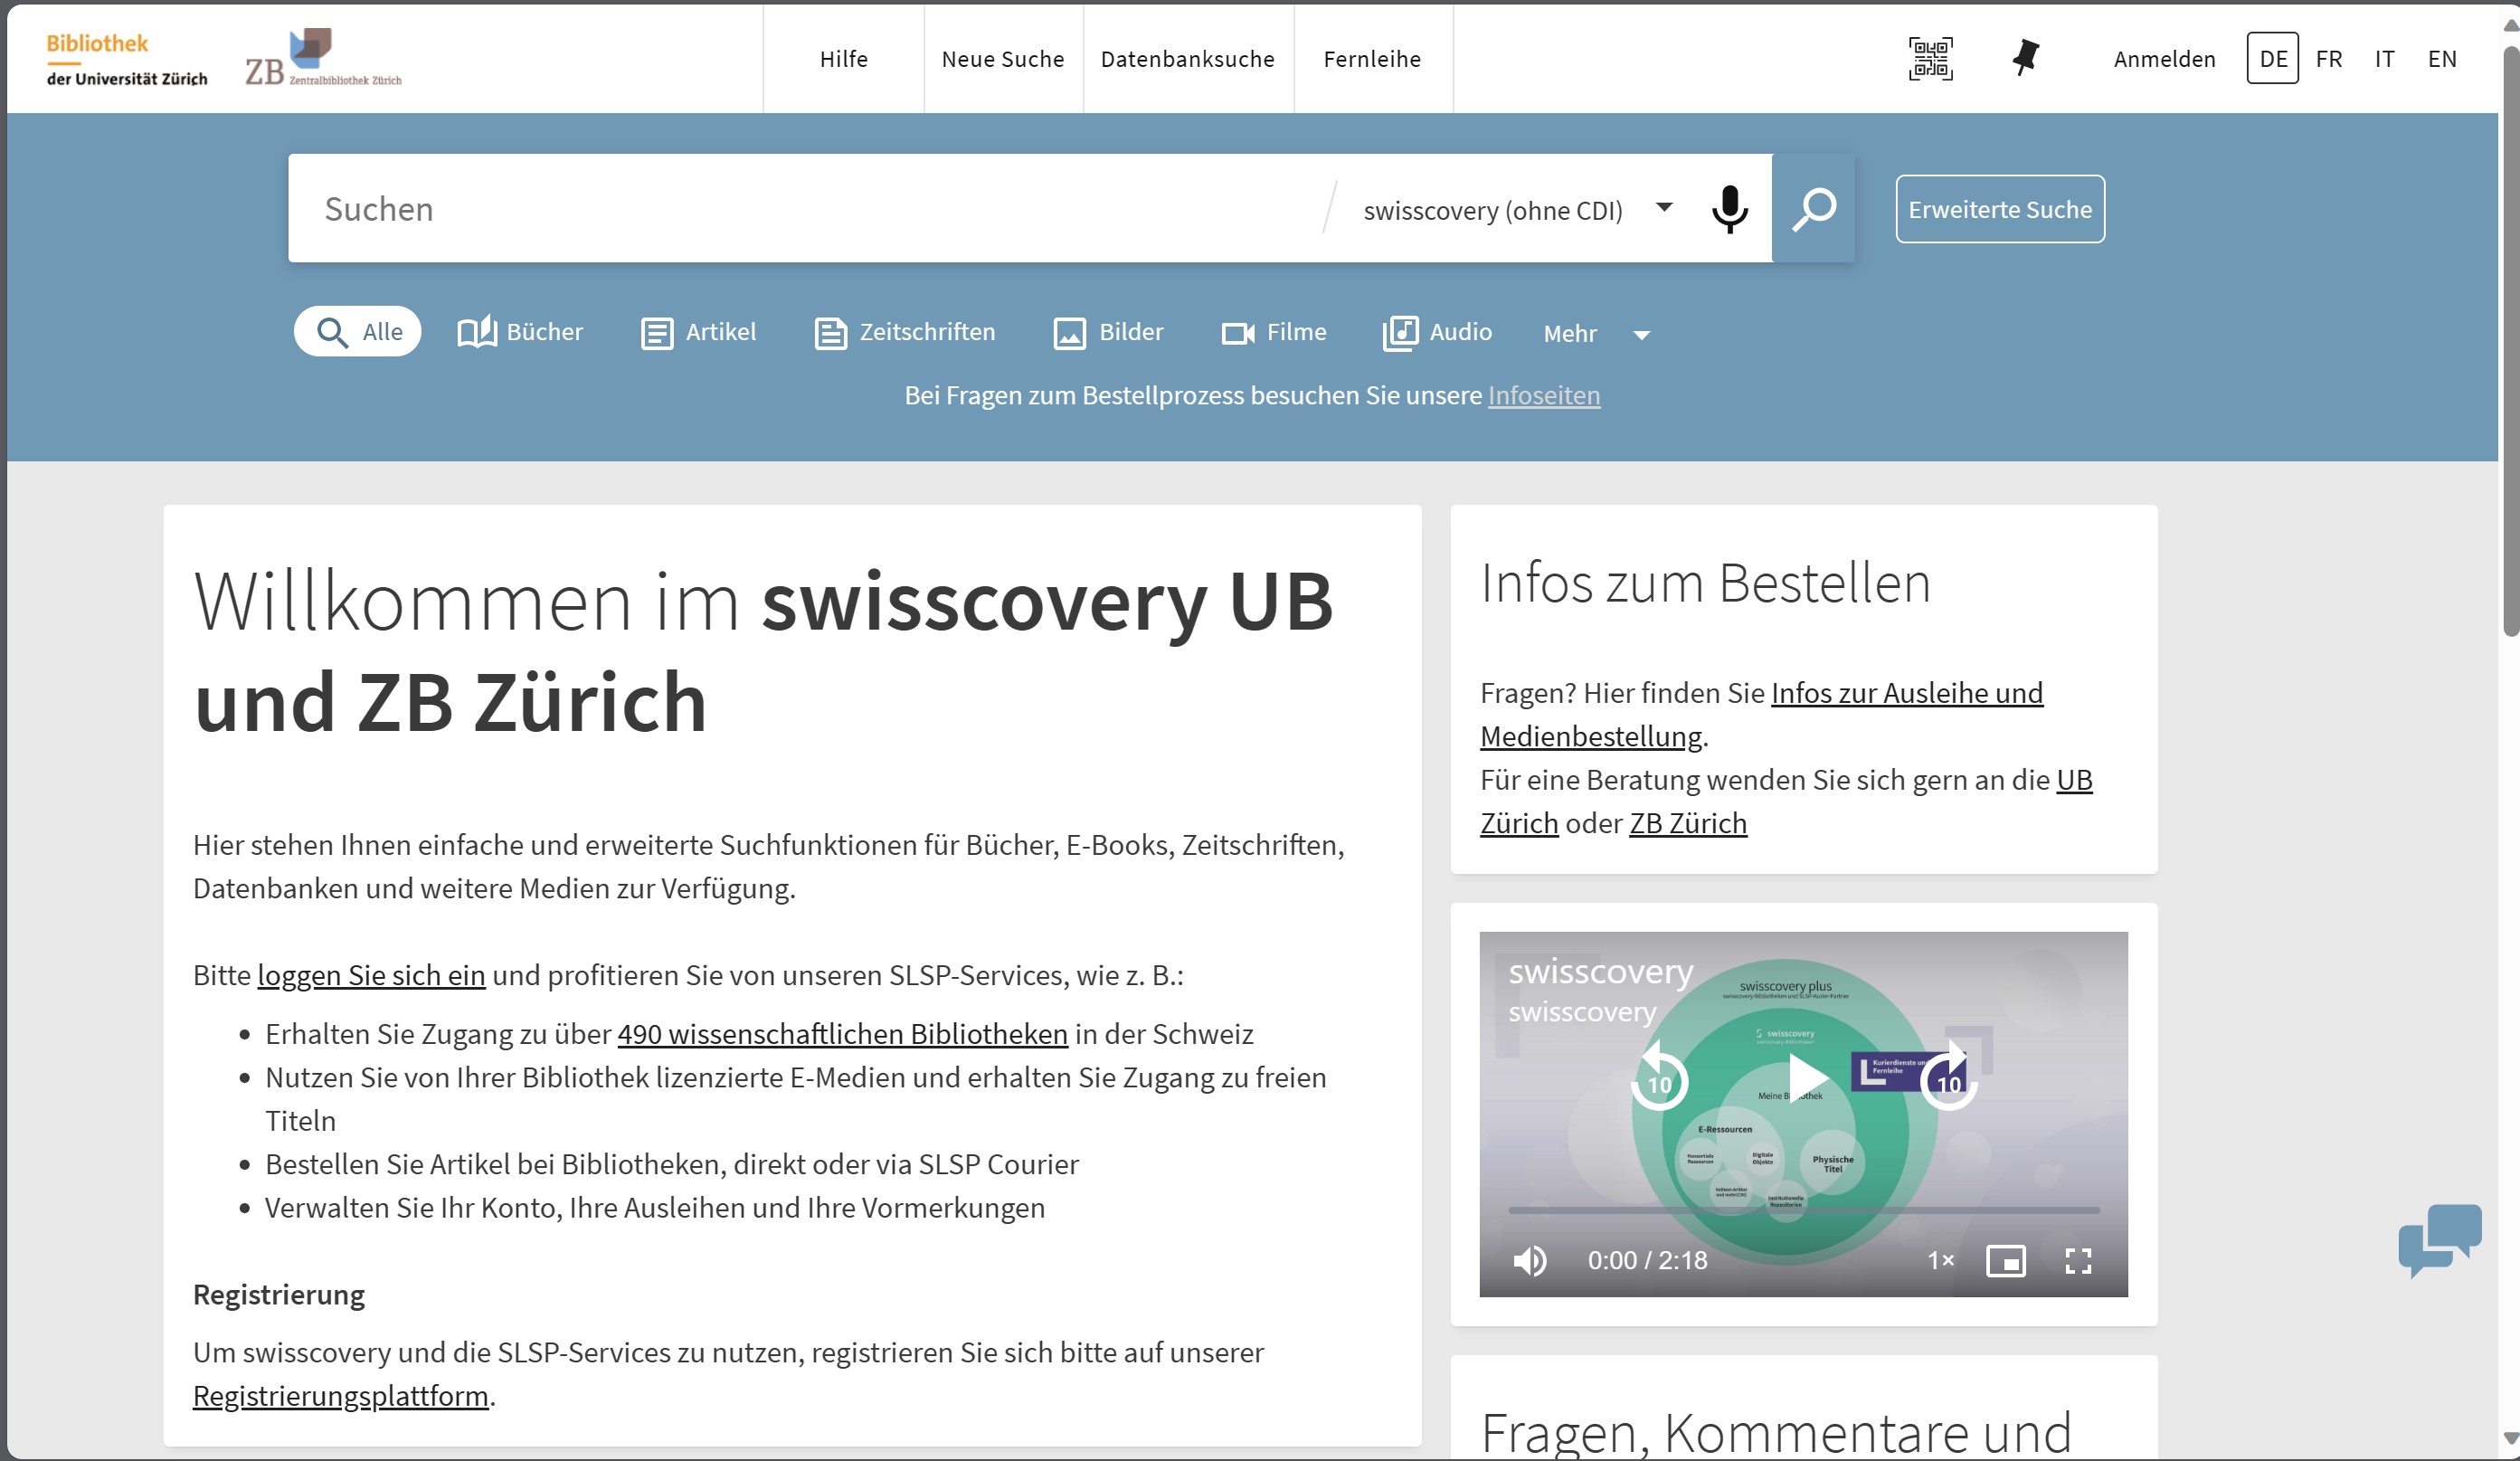Filter results by Artikel
Viewport: 2520px width, 1461px height.
(x=698, y=331)
